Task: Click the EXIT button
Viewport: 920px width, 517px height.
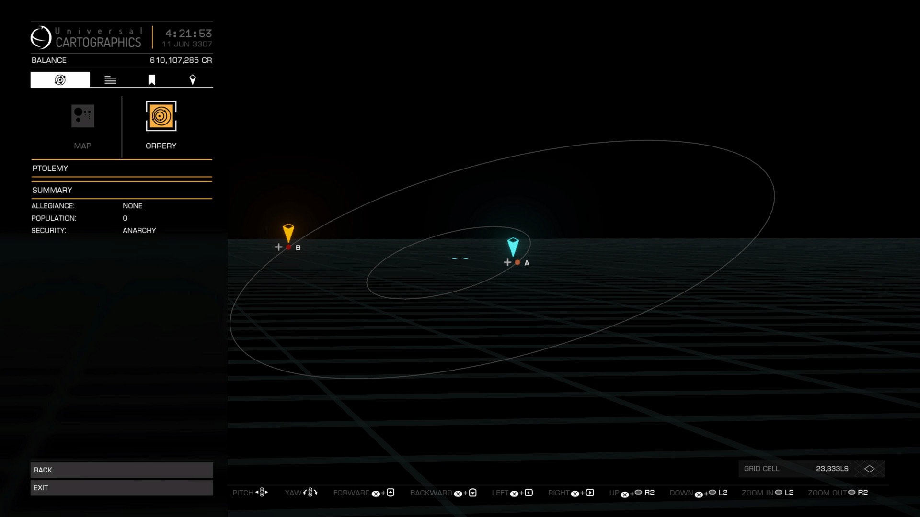Action: coord(122,488)
